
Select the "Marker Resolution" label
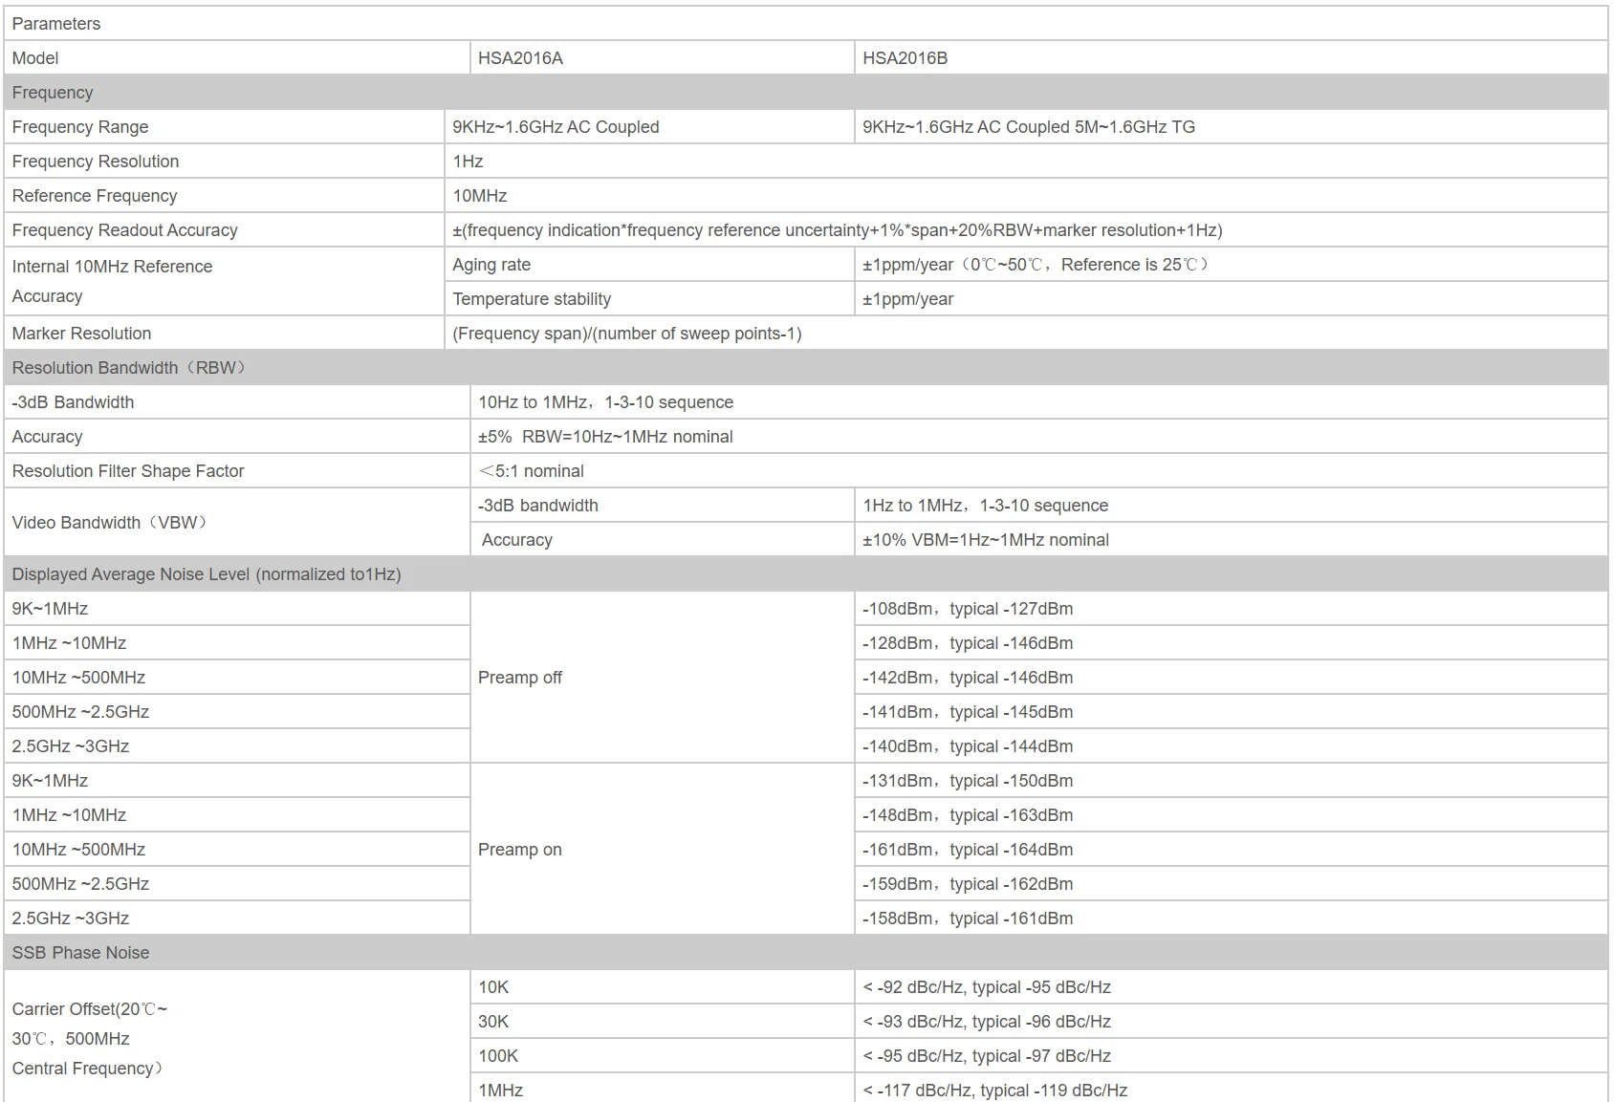click(x=81, y=334)
